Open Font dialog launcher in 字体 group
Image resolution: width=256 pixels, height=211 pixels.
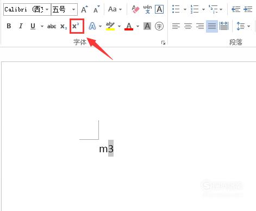pos(163,43)
